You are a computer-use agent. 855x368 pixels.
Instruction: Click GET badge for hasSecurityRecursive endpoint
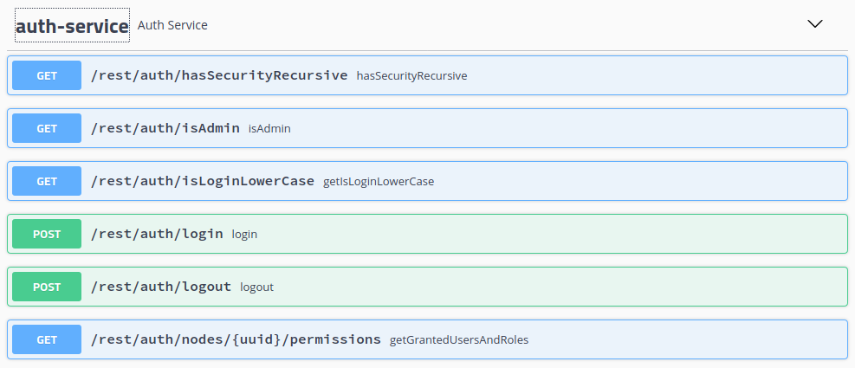coord(47,75)
